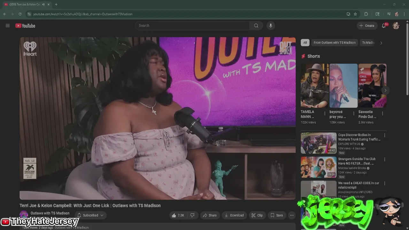This screenshot has height=230, width=409.
Task: Open We need a CHEAT-CODE video title
Action: click(x=359, y=185)
